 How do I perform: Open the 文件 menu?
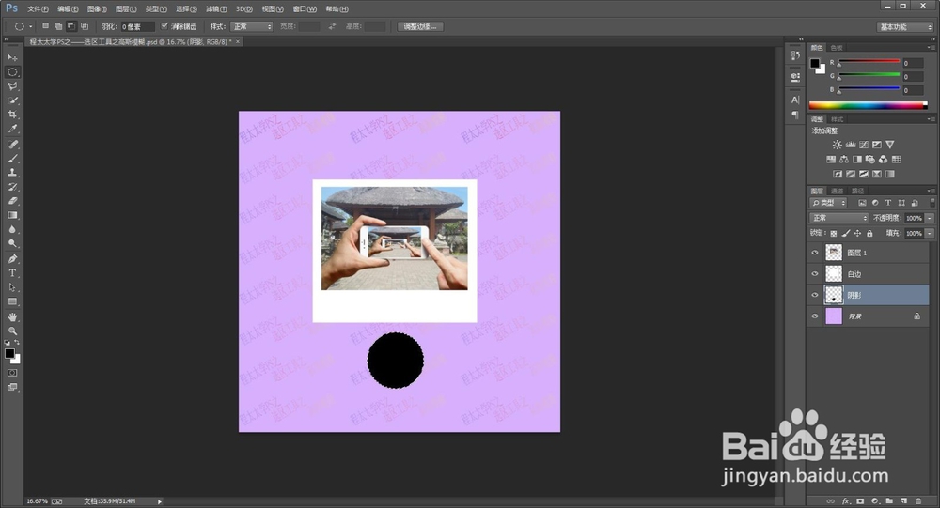coord(38,9)
